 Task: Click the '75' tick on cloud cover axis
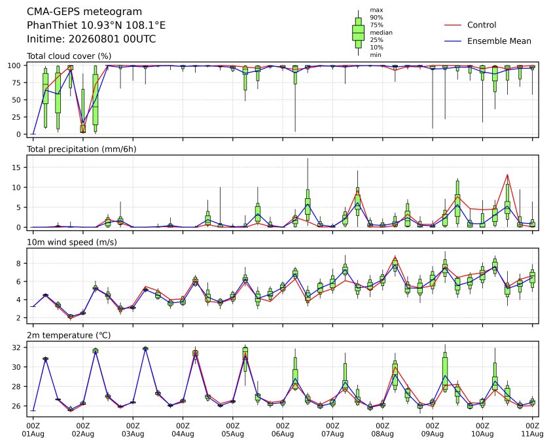(17, 82)
